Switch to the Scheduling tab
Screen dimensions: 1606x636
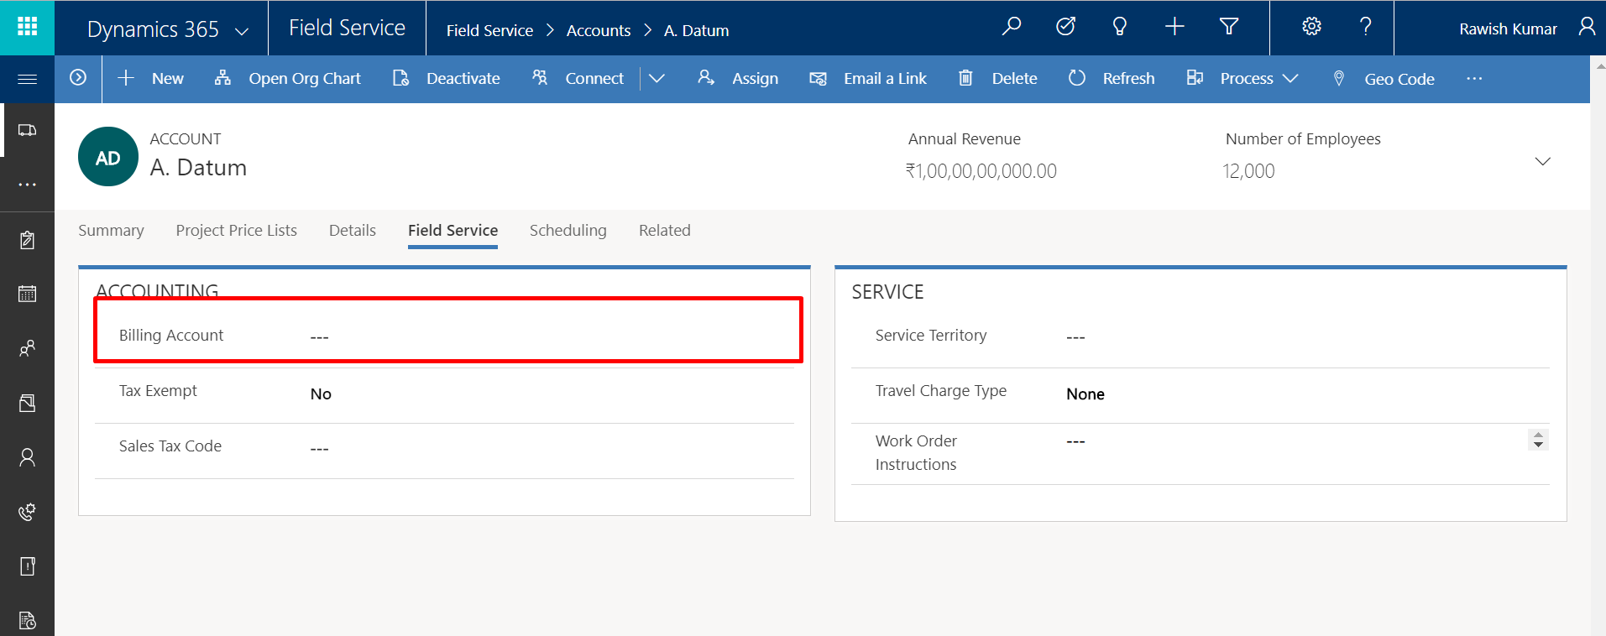568,231
